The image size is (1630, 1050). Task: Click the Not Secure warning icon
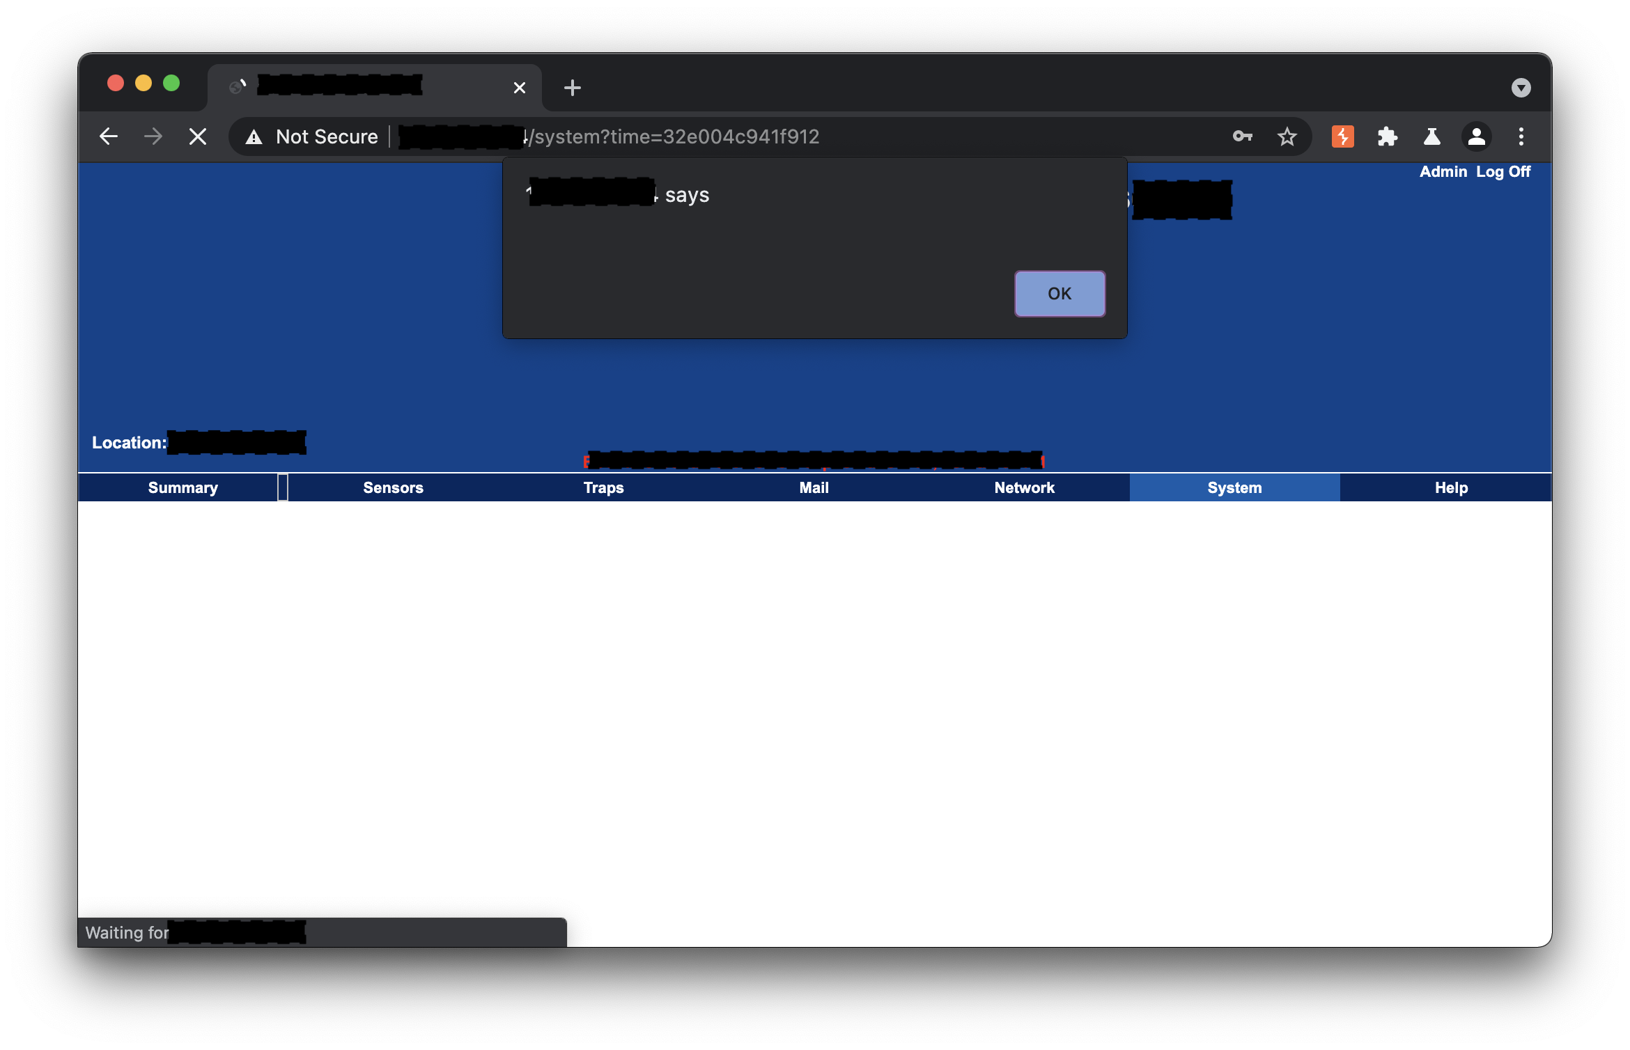pyautogui.click(x=254, y=137)
